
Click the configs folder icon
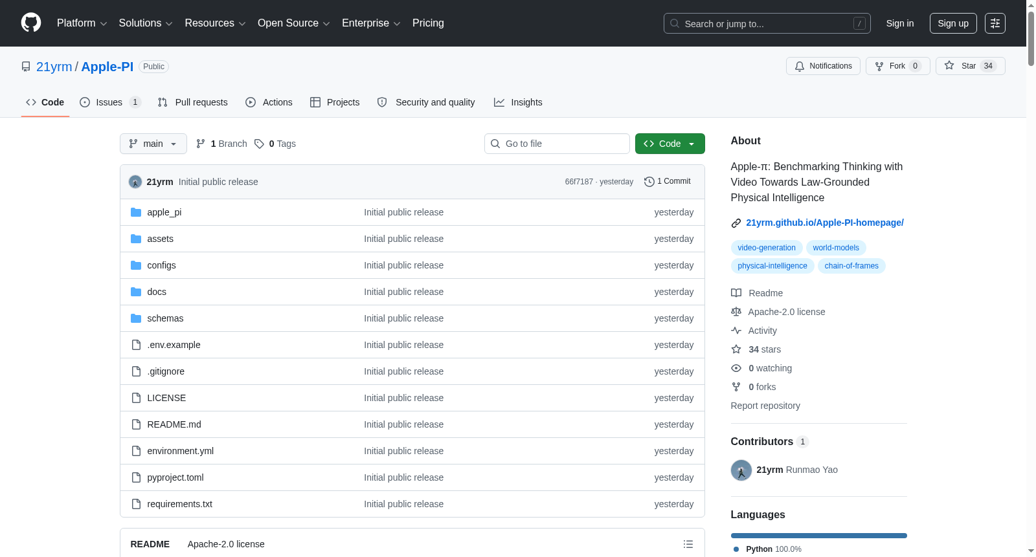[x=136, y=265]
